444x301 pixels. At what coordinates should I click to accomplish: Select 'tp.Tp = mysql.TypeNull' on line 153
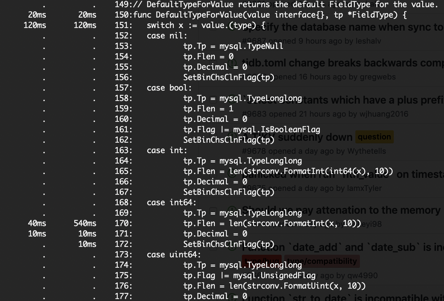pos(233,46)
